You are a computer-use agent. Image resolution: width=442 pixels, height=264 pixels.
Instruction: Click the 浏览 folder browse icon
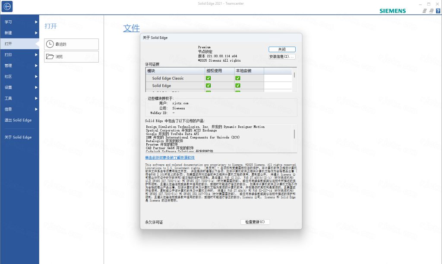click(50, 57)
